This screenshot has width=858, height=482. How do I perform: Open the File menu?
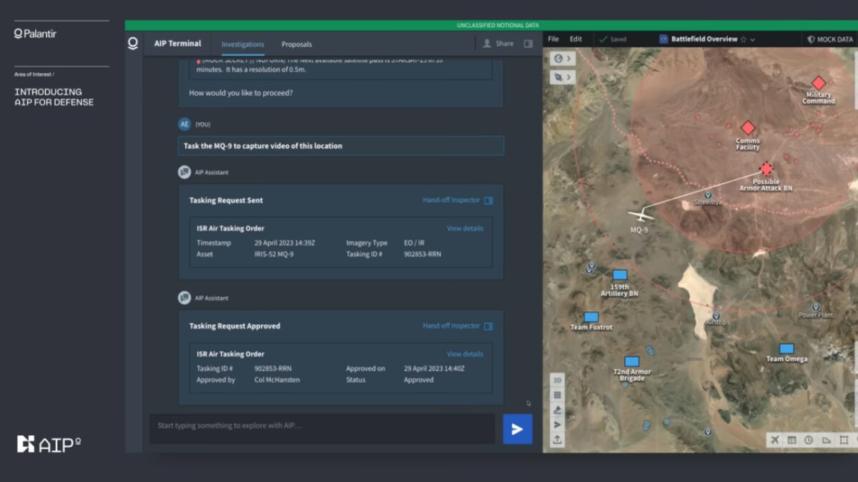coord(553,39)
